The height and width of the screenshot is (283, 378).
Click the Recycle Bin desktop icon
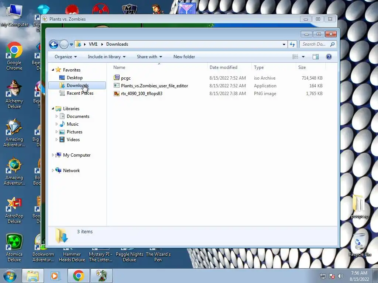pos(360,245)
